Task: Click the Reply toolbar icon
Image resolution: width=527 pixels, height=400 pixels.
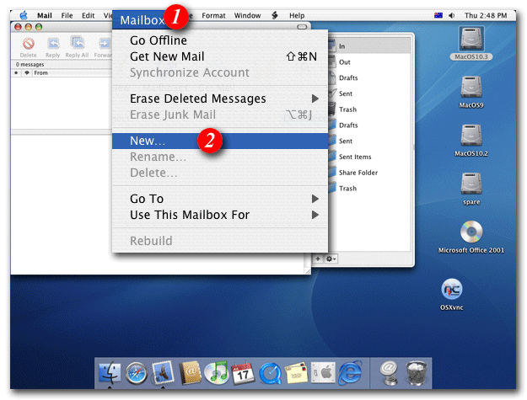Action: (52, 44)
